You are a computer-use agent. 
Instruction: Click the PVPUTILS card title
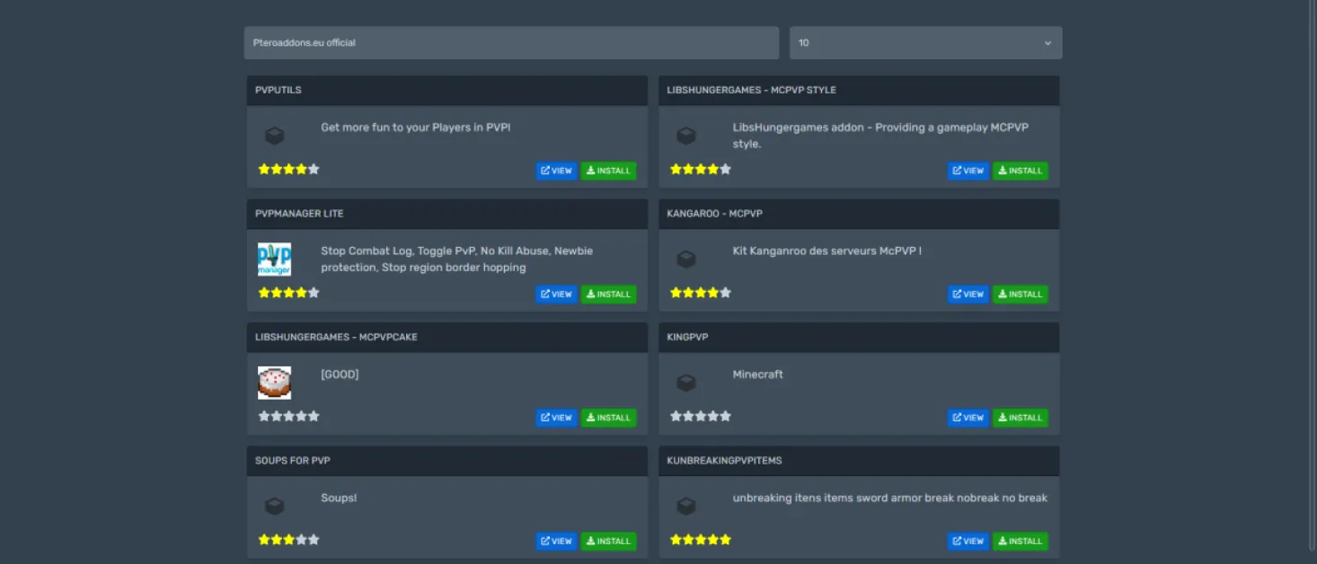click(278, 90)
